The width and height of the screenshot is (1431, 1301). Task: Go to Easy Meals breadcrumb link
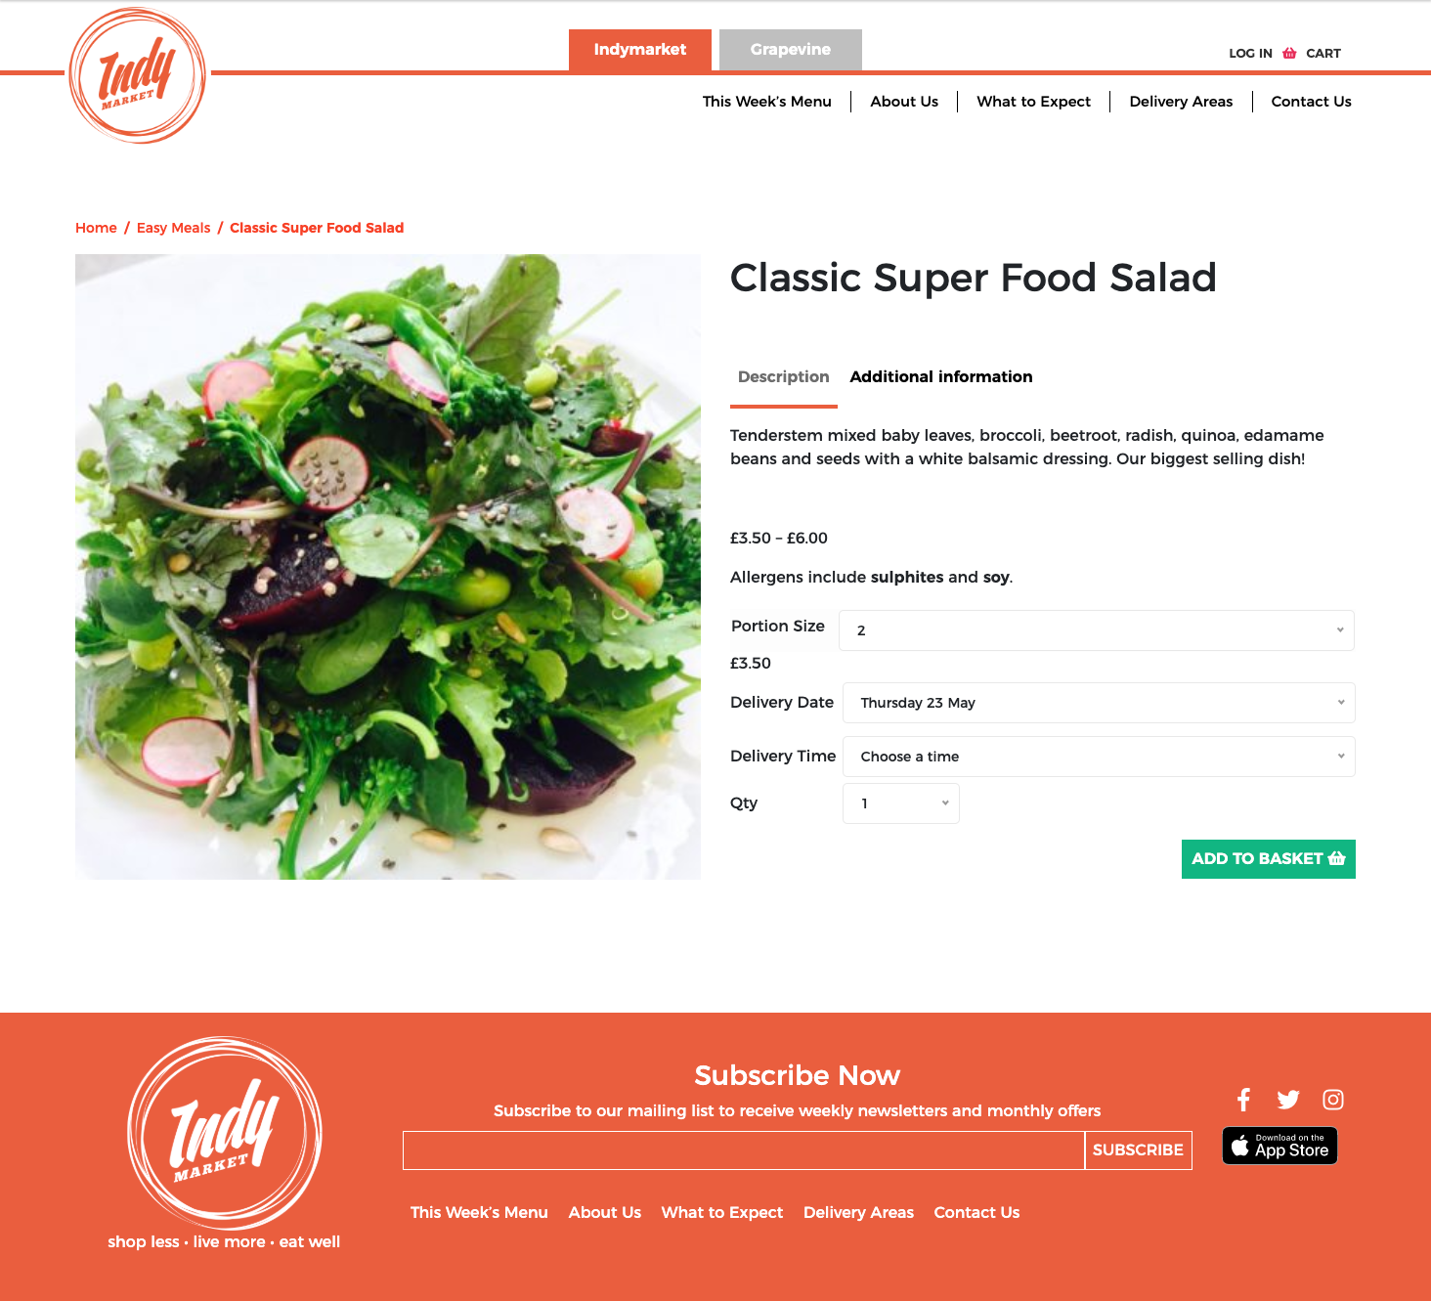[x=173, y=228]
